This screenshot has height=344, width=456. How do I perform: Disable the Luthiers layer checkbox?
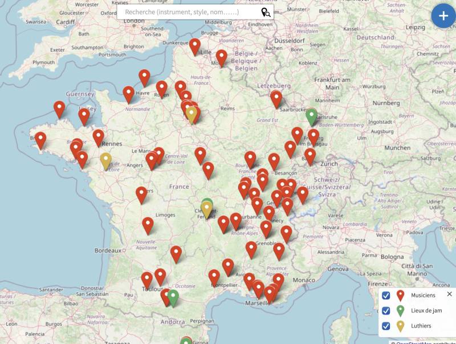(386, 326)
